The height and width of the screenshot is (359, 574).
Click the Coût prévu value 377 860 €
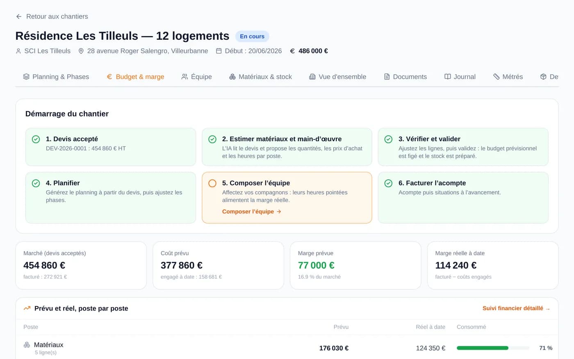point(182,265)
